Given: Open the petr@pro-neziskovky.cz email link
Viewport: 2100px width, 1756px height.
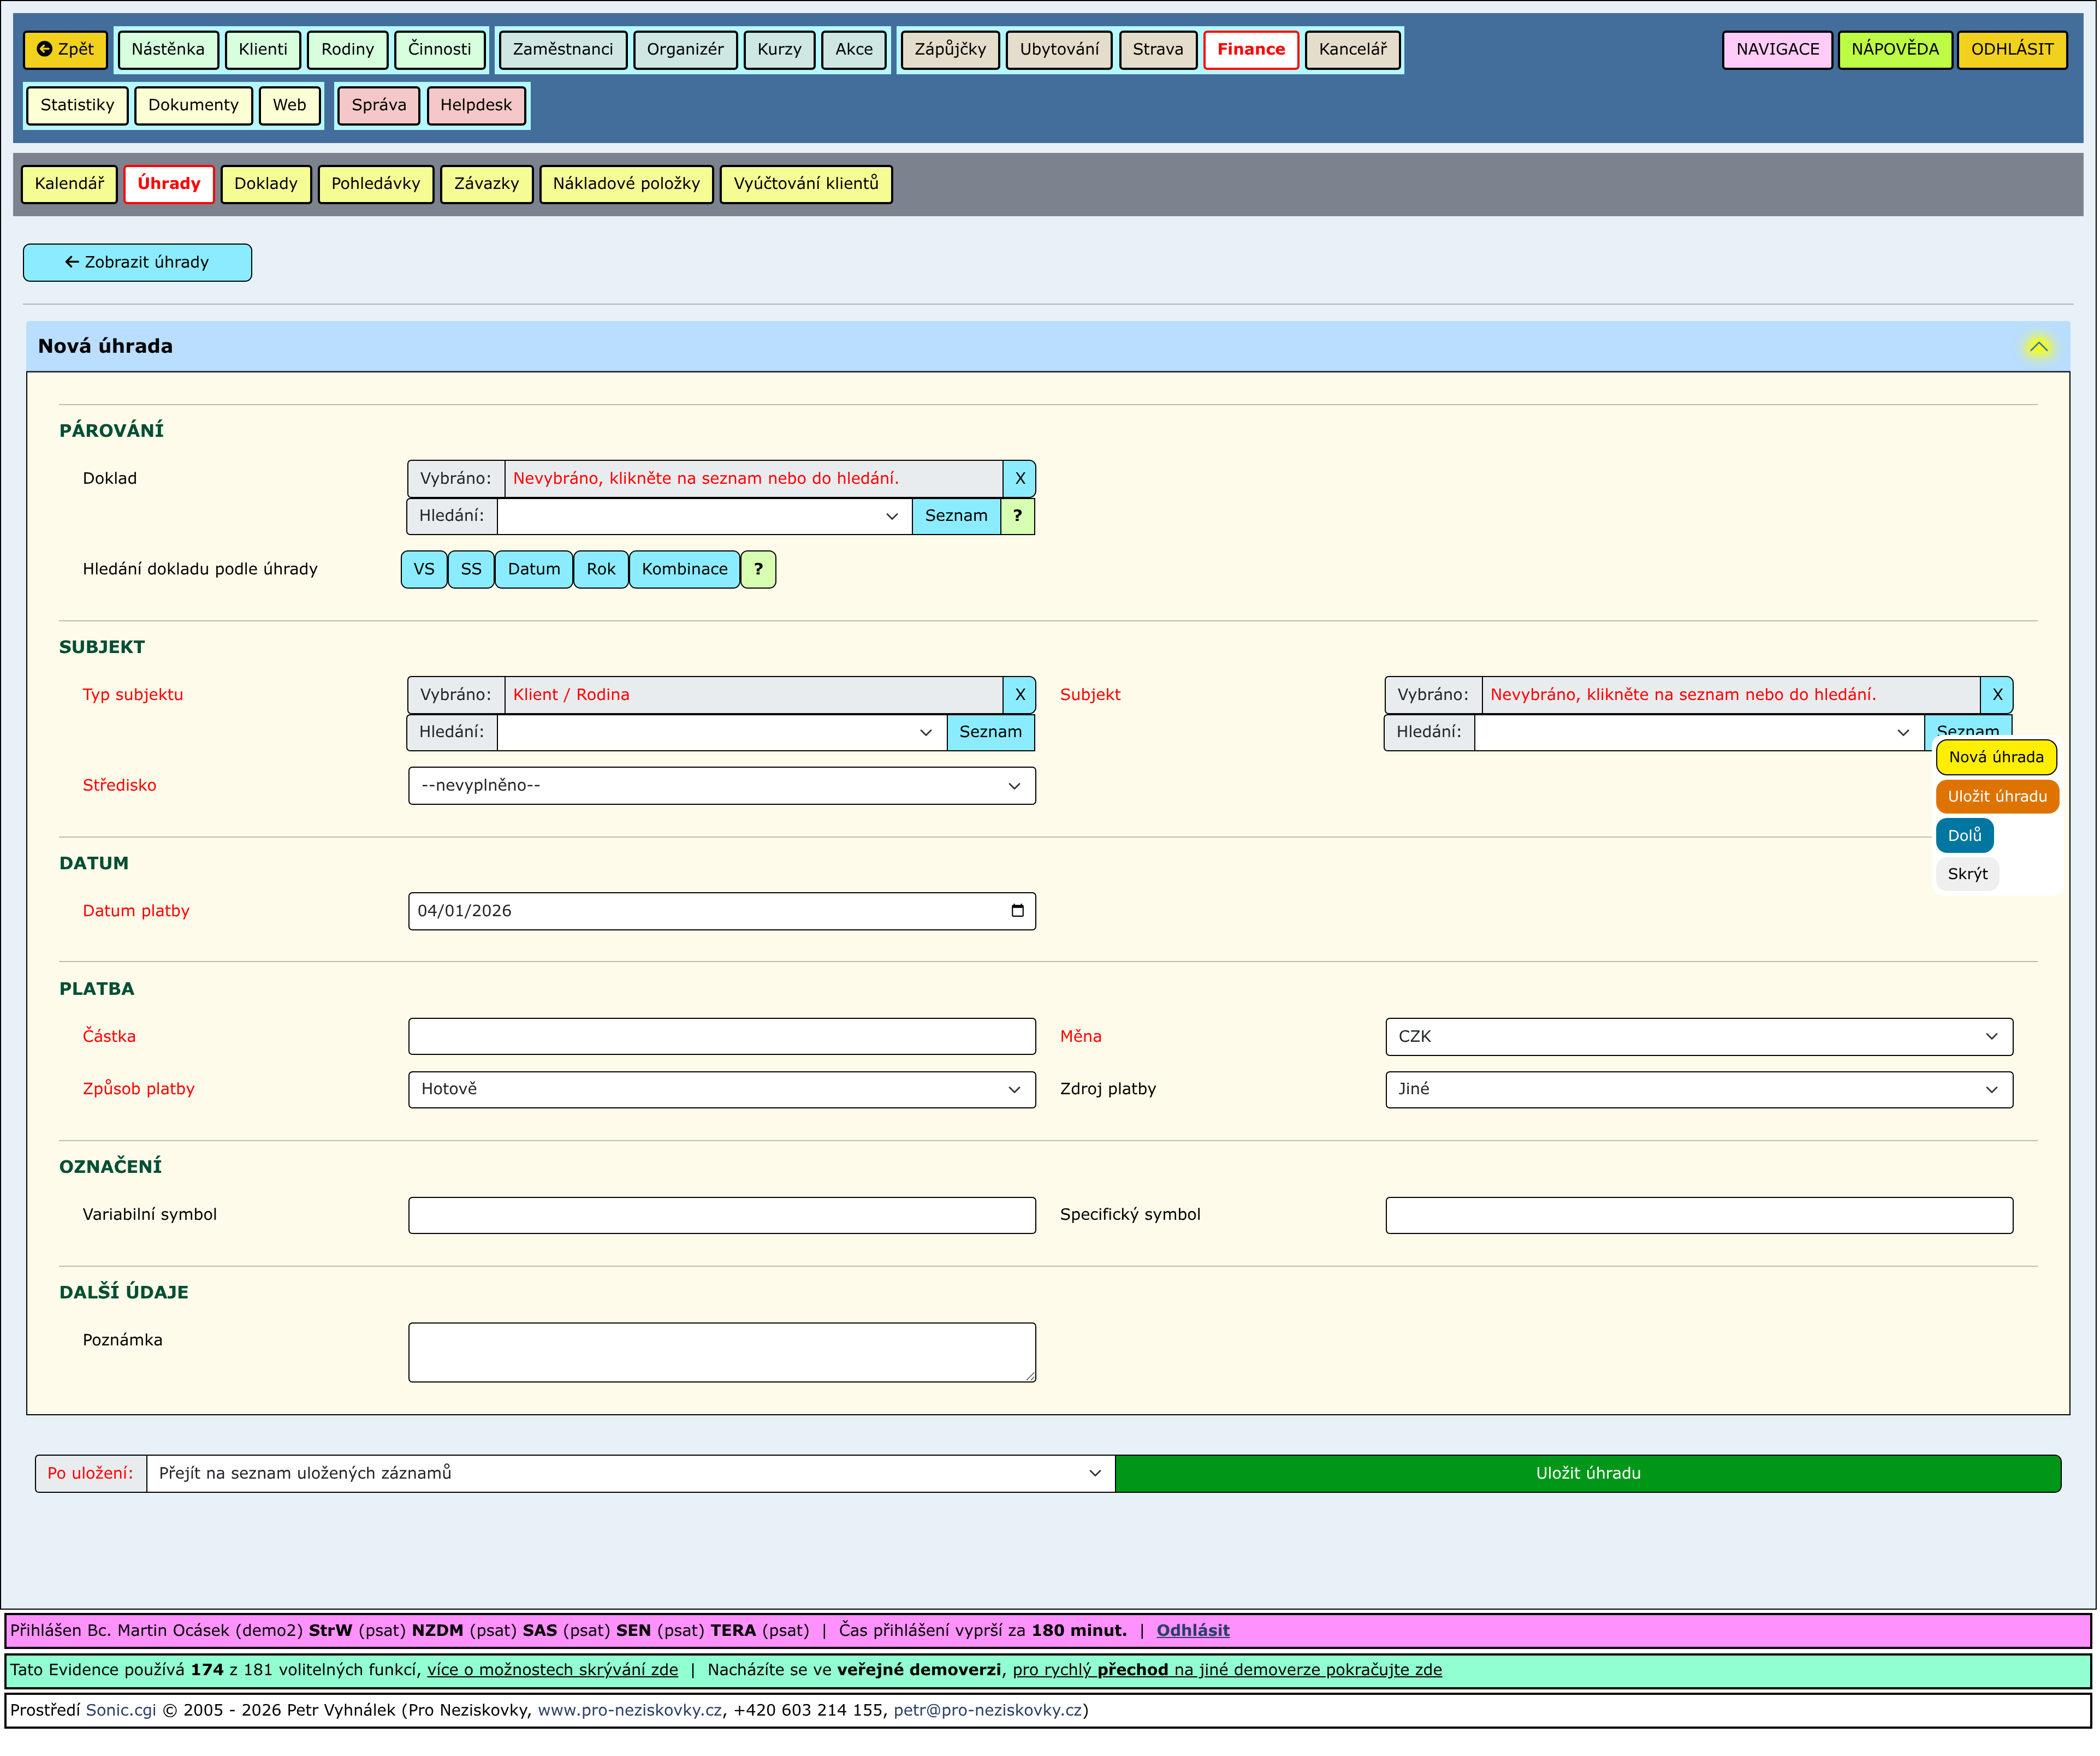Looking at the screenshot, I should (988, 1711).
